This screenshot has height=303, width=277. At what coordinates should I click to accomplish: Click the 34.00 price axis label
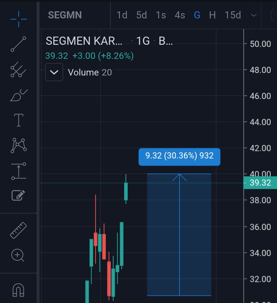[x=260, y=253]
